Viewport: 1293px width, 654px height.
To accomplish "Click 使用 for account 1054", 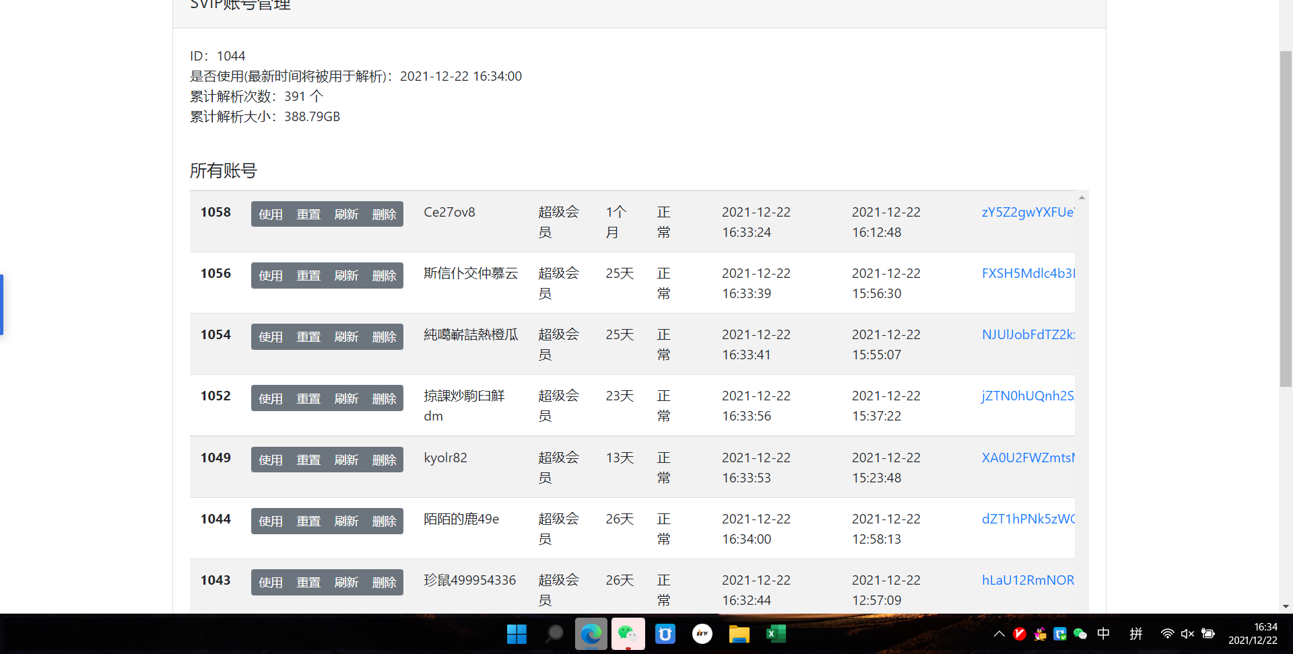I will pyautogui.click(x=271, y=336).
